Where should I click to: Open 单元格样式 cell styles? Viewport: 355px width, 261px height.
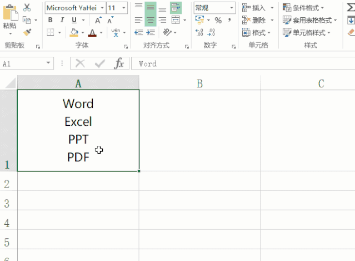[x=307, y=32]
